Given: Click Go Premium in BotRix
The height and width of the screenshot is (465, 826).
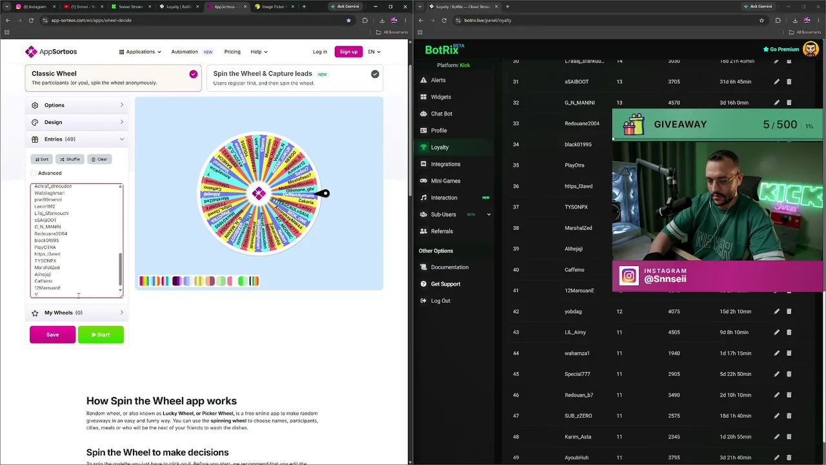Looking at the screenshot, I should pos(781,49).
